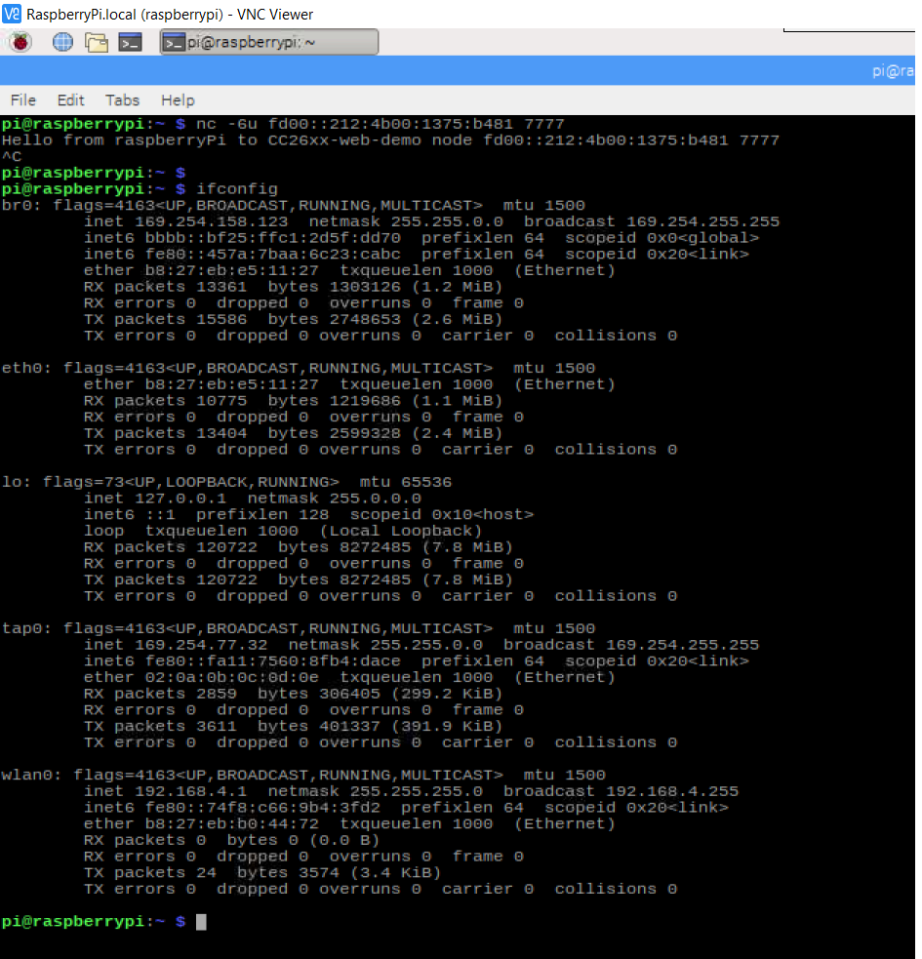Click the "nc -6u fd00::212:4b00:1375:b481 7777" command
Image resolution: width=922 pixels, height=959 pixels.
coord(380,124)
